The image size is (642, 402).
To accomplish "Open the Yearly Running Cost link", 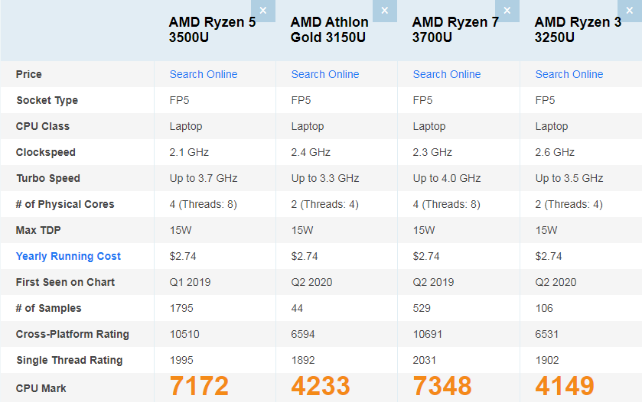I will point(68,256).
